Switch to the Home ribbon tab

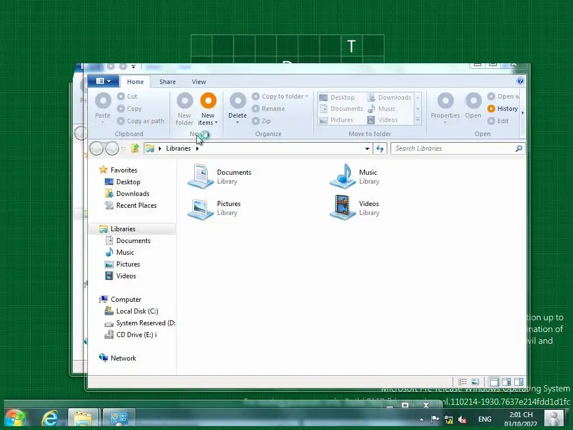[x=135, y=82]
